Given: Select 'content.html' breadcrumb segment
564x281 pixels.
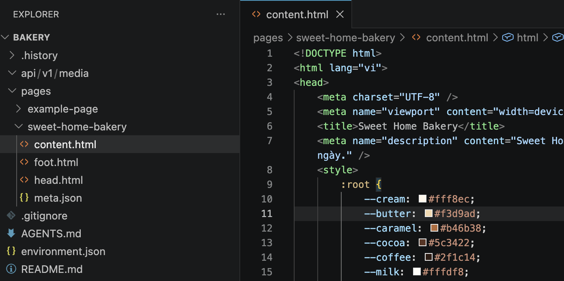Looking at the screenshot, I should click(457, 38).
